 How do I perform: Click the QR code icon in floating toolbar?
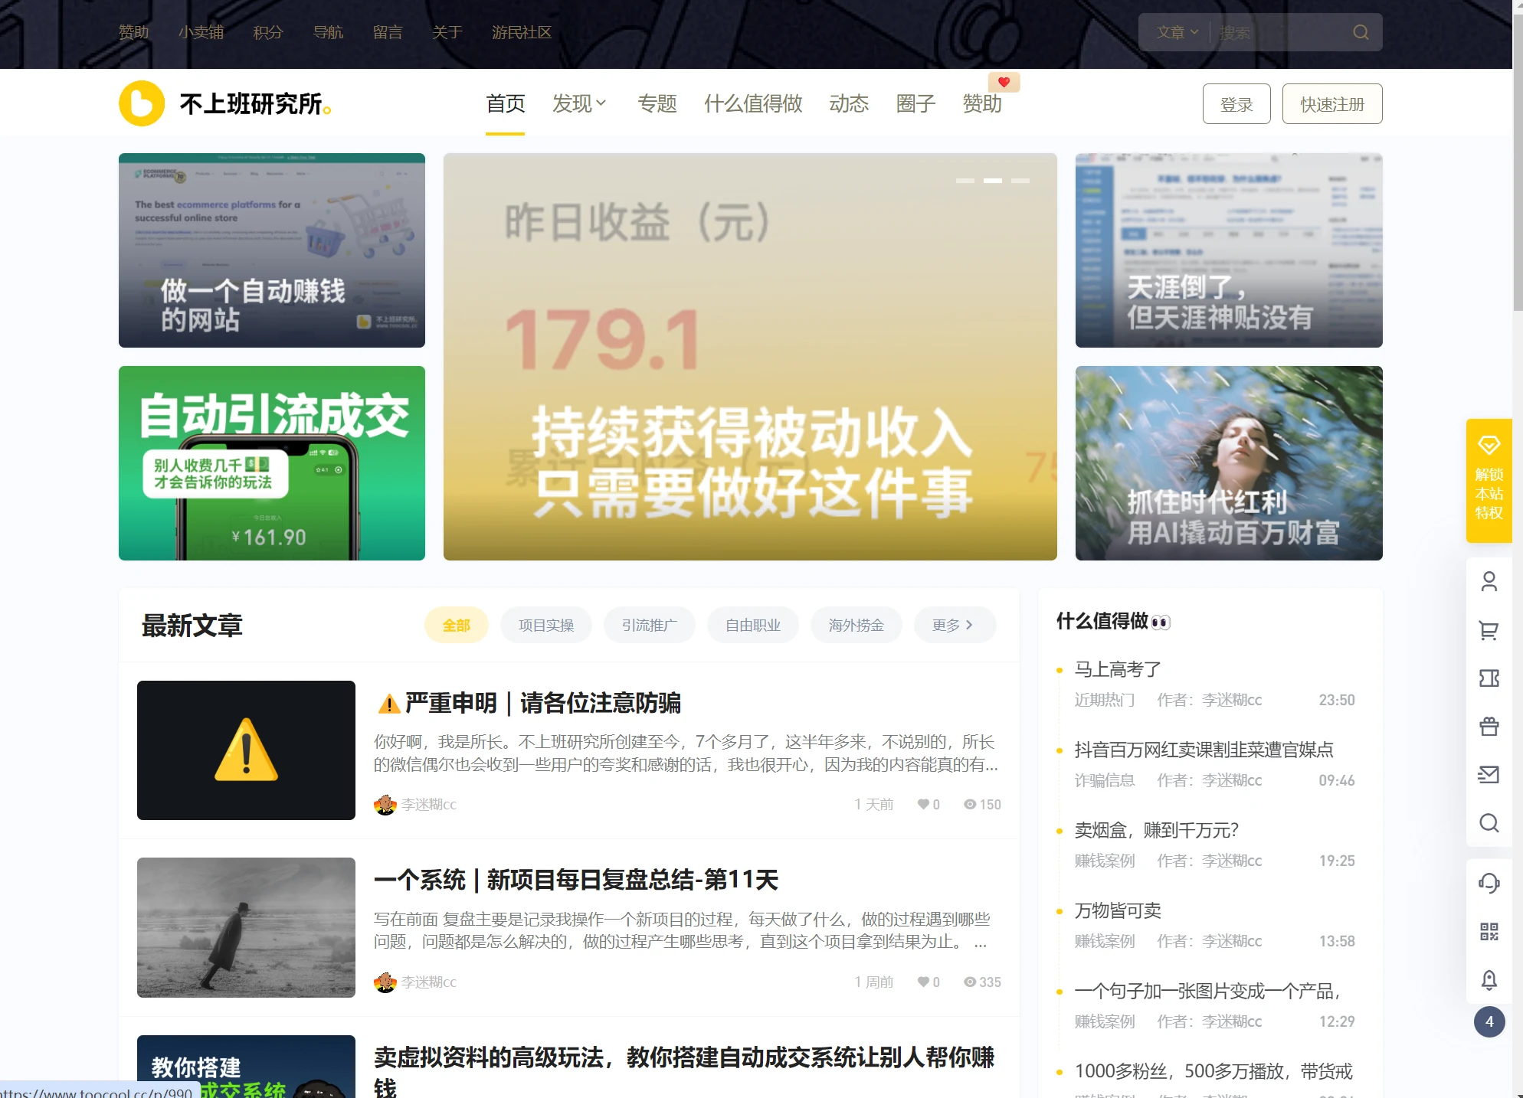pyautogui.click(x=1489, y=931)
